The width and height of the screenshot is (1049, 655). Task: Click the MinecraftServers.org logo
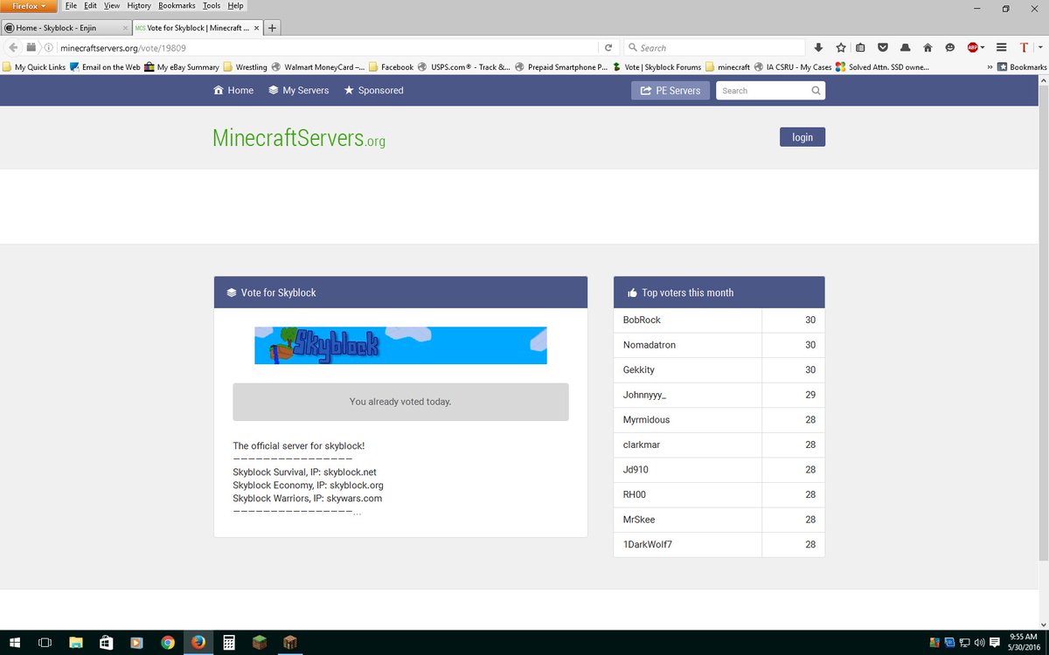(x=298, y=138)
